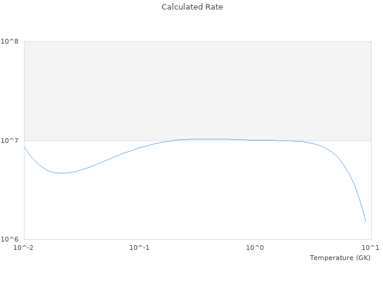Click the 10^0 x-axis tick label
The width and height of the screenshot is (383, 287).
tap(255, 248)
